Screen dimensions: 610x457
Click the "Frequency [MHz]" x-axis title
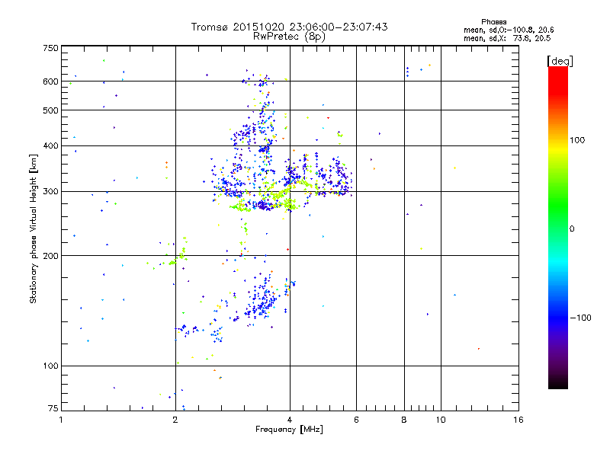(x=289, y=430)
